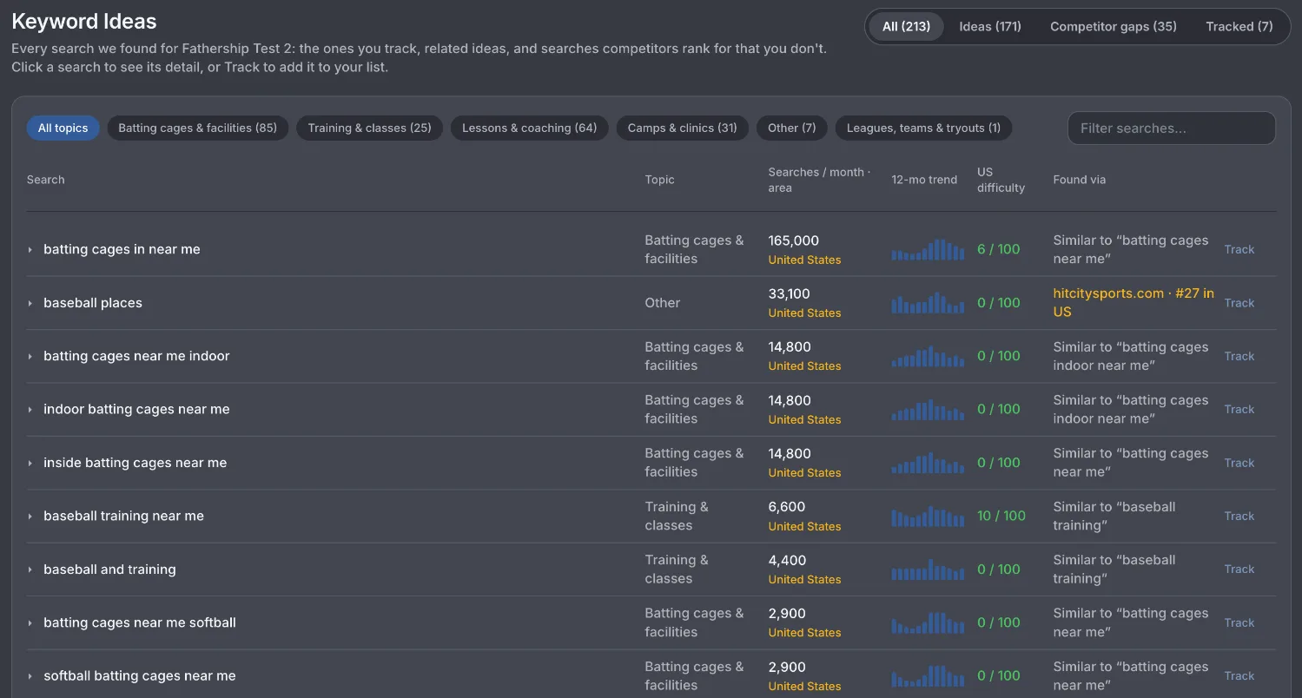The height and width of the screenshot is (698, 1302).
Task: View the Tracked (7) tab
Action: pos(1239,26)
